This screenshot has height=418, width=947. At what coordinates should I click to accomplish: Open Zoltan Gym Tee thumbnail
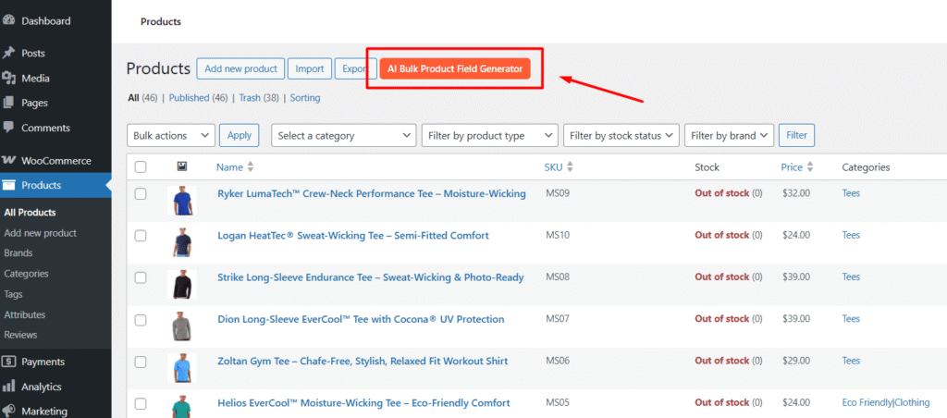click(x=182, y=368)
